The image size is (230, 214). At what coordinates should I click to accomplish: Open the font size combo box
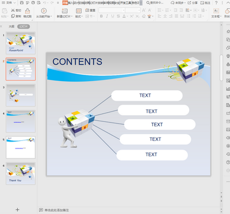click(x=133, y=10)
